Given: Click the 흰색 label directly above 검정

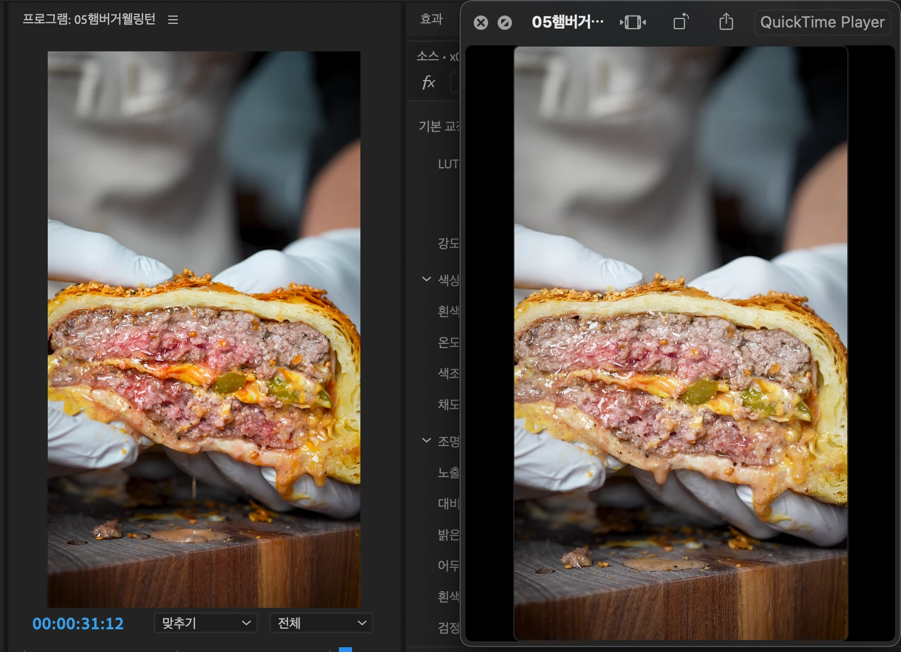Looking at the screenshot, I should coord(448,596).
